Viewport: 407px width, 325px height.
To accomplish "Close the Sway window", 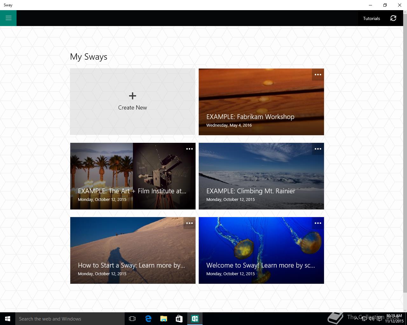I will click(400, 5).
